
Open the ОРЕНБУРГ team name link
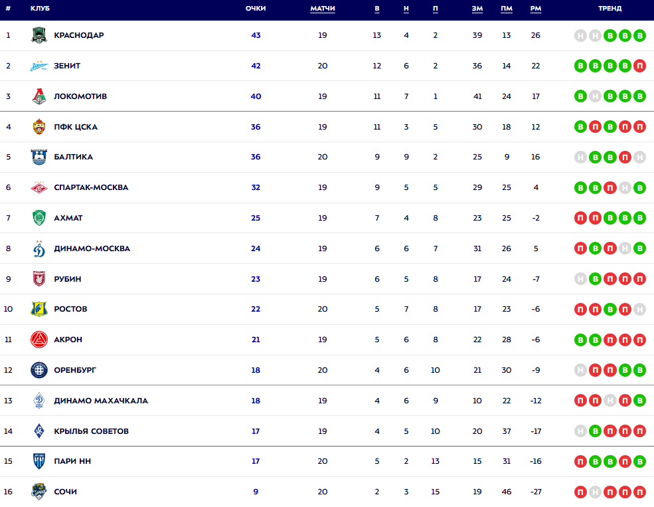(75, 370)
